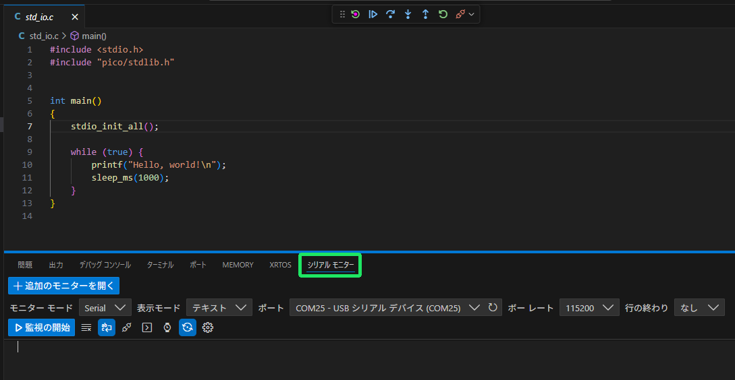The width and height of the screenshot is (735, 380).
Task: Step out using the debug toolbar
Action: [x=425, y=14]
